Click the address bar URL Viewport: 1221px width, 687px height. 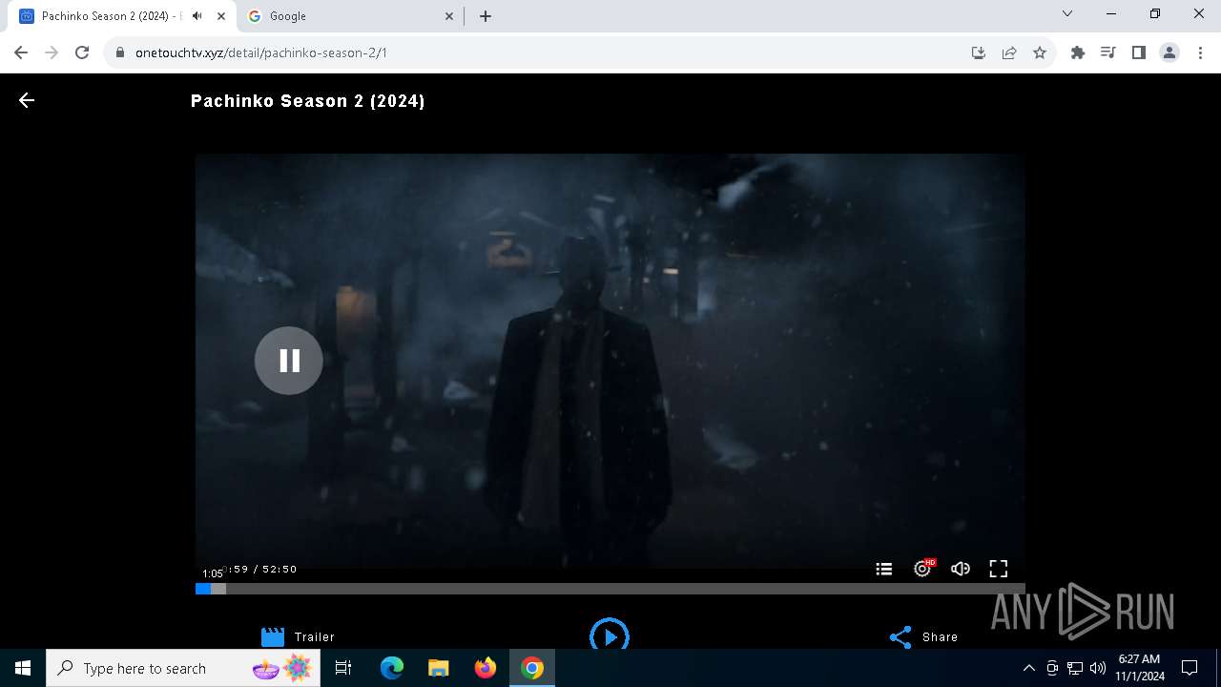pyautogui.click(x=261, y=52)
